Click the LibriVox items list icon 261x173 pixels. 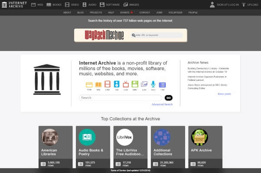pos(118,164)
